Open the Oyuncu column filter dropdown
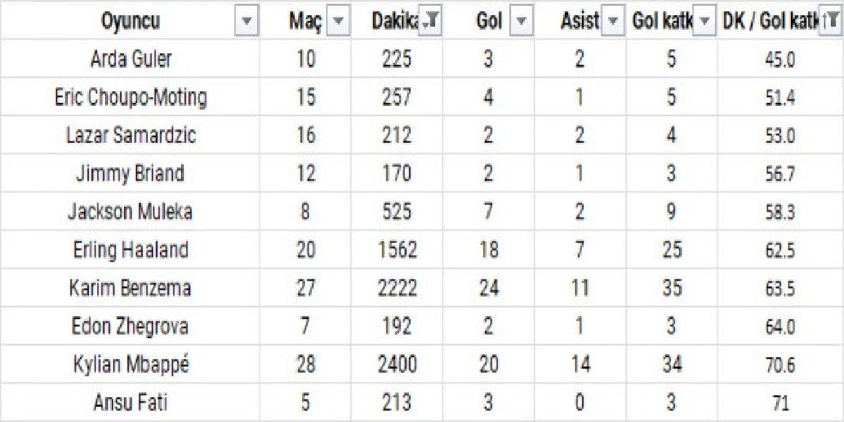Viewport: 844px width, 422px height. pos(246,22)
